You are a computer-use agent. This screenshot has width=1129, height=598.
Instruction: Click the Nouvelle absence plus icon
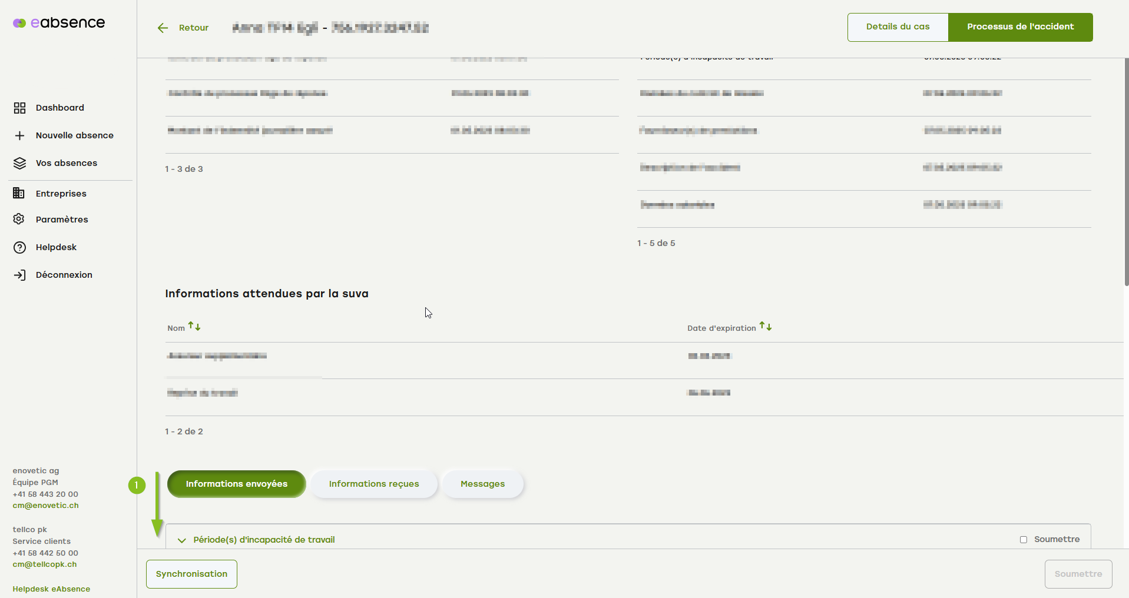coord(19,135)
